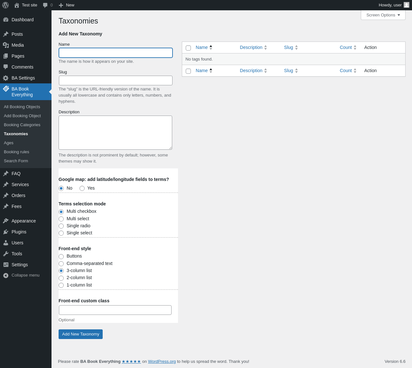Click the Description text area

pos(115,133)
